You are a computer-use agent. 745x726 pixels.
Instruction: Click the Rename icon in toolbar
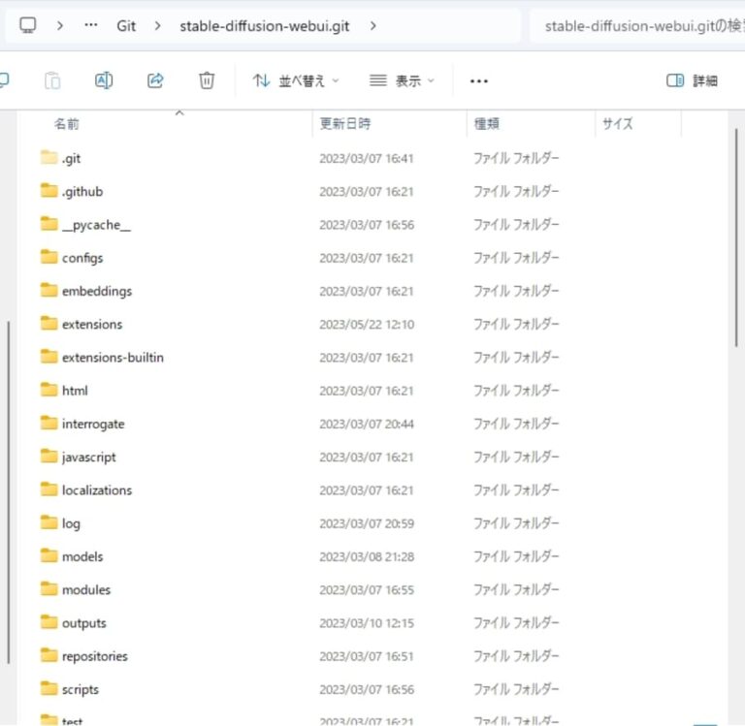(104, 81)
